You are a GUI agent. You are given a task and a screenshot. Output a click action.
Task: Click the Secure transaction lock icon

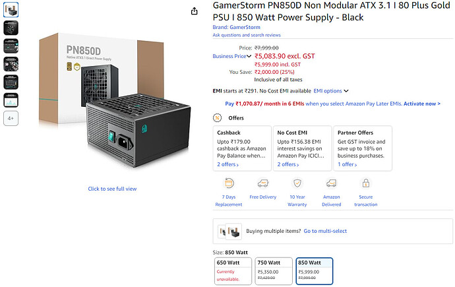click(365, 183)
